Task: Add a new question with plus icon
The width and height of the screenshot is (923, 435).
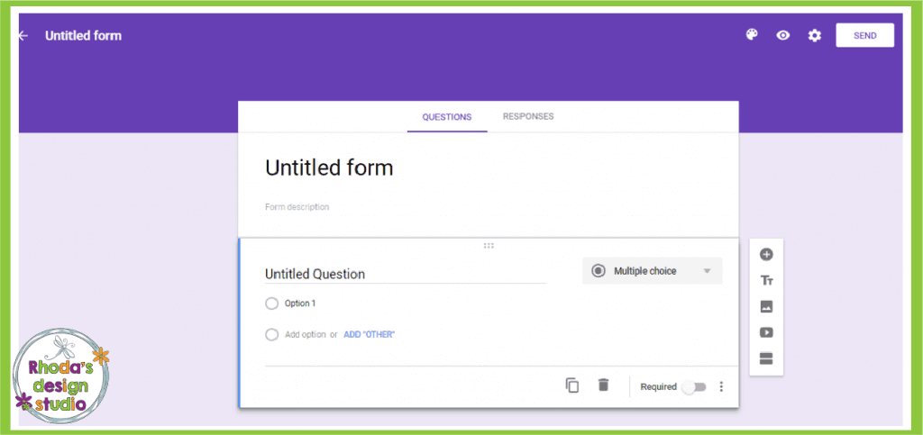Action: point(766,255)
